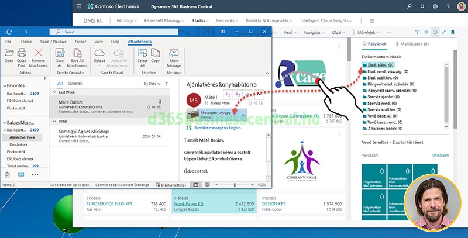Screen dimensions: 468x238
Task: Toggle the FactBox information pane icon
Action: pos(435,32)
